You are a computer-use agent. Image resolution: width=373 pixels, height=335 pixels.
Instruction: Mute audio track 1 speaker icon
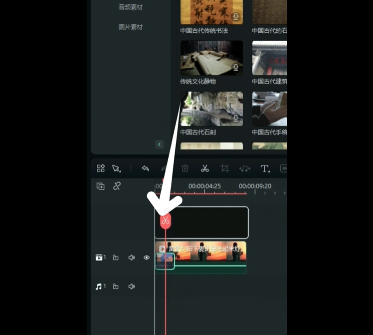pyautogui.click(x=132, y=287)
